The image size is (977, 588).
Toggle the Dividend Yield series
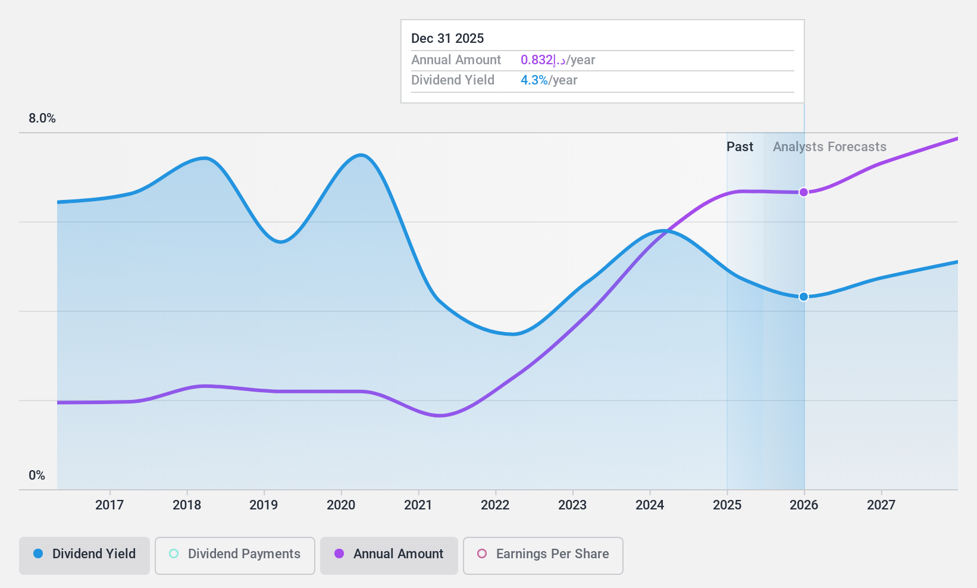coord(84,556)
